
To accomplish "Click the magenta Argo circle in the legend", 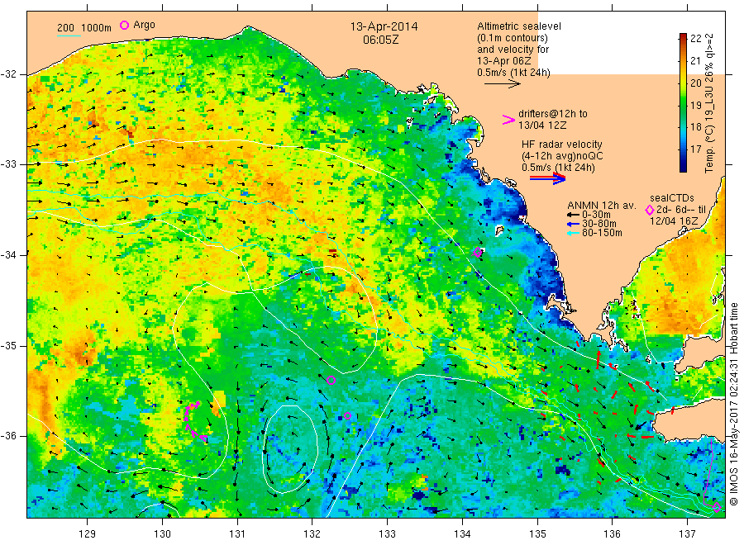I will point(124,25).
